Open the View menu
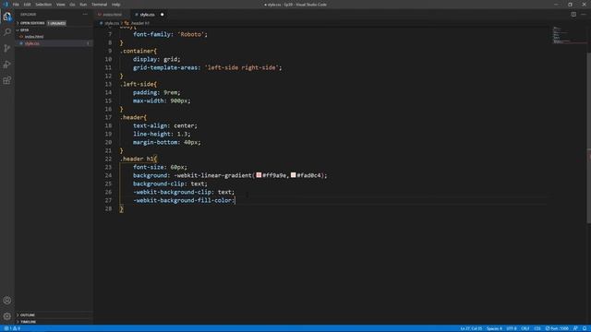 pos(61,5)
